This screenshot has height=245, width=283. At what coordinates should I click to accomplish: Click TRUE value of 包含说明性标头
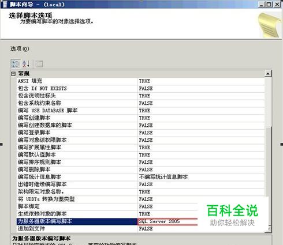(144, 96)
